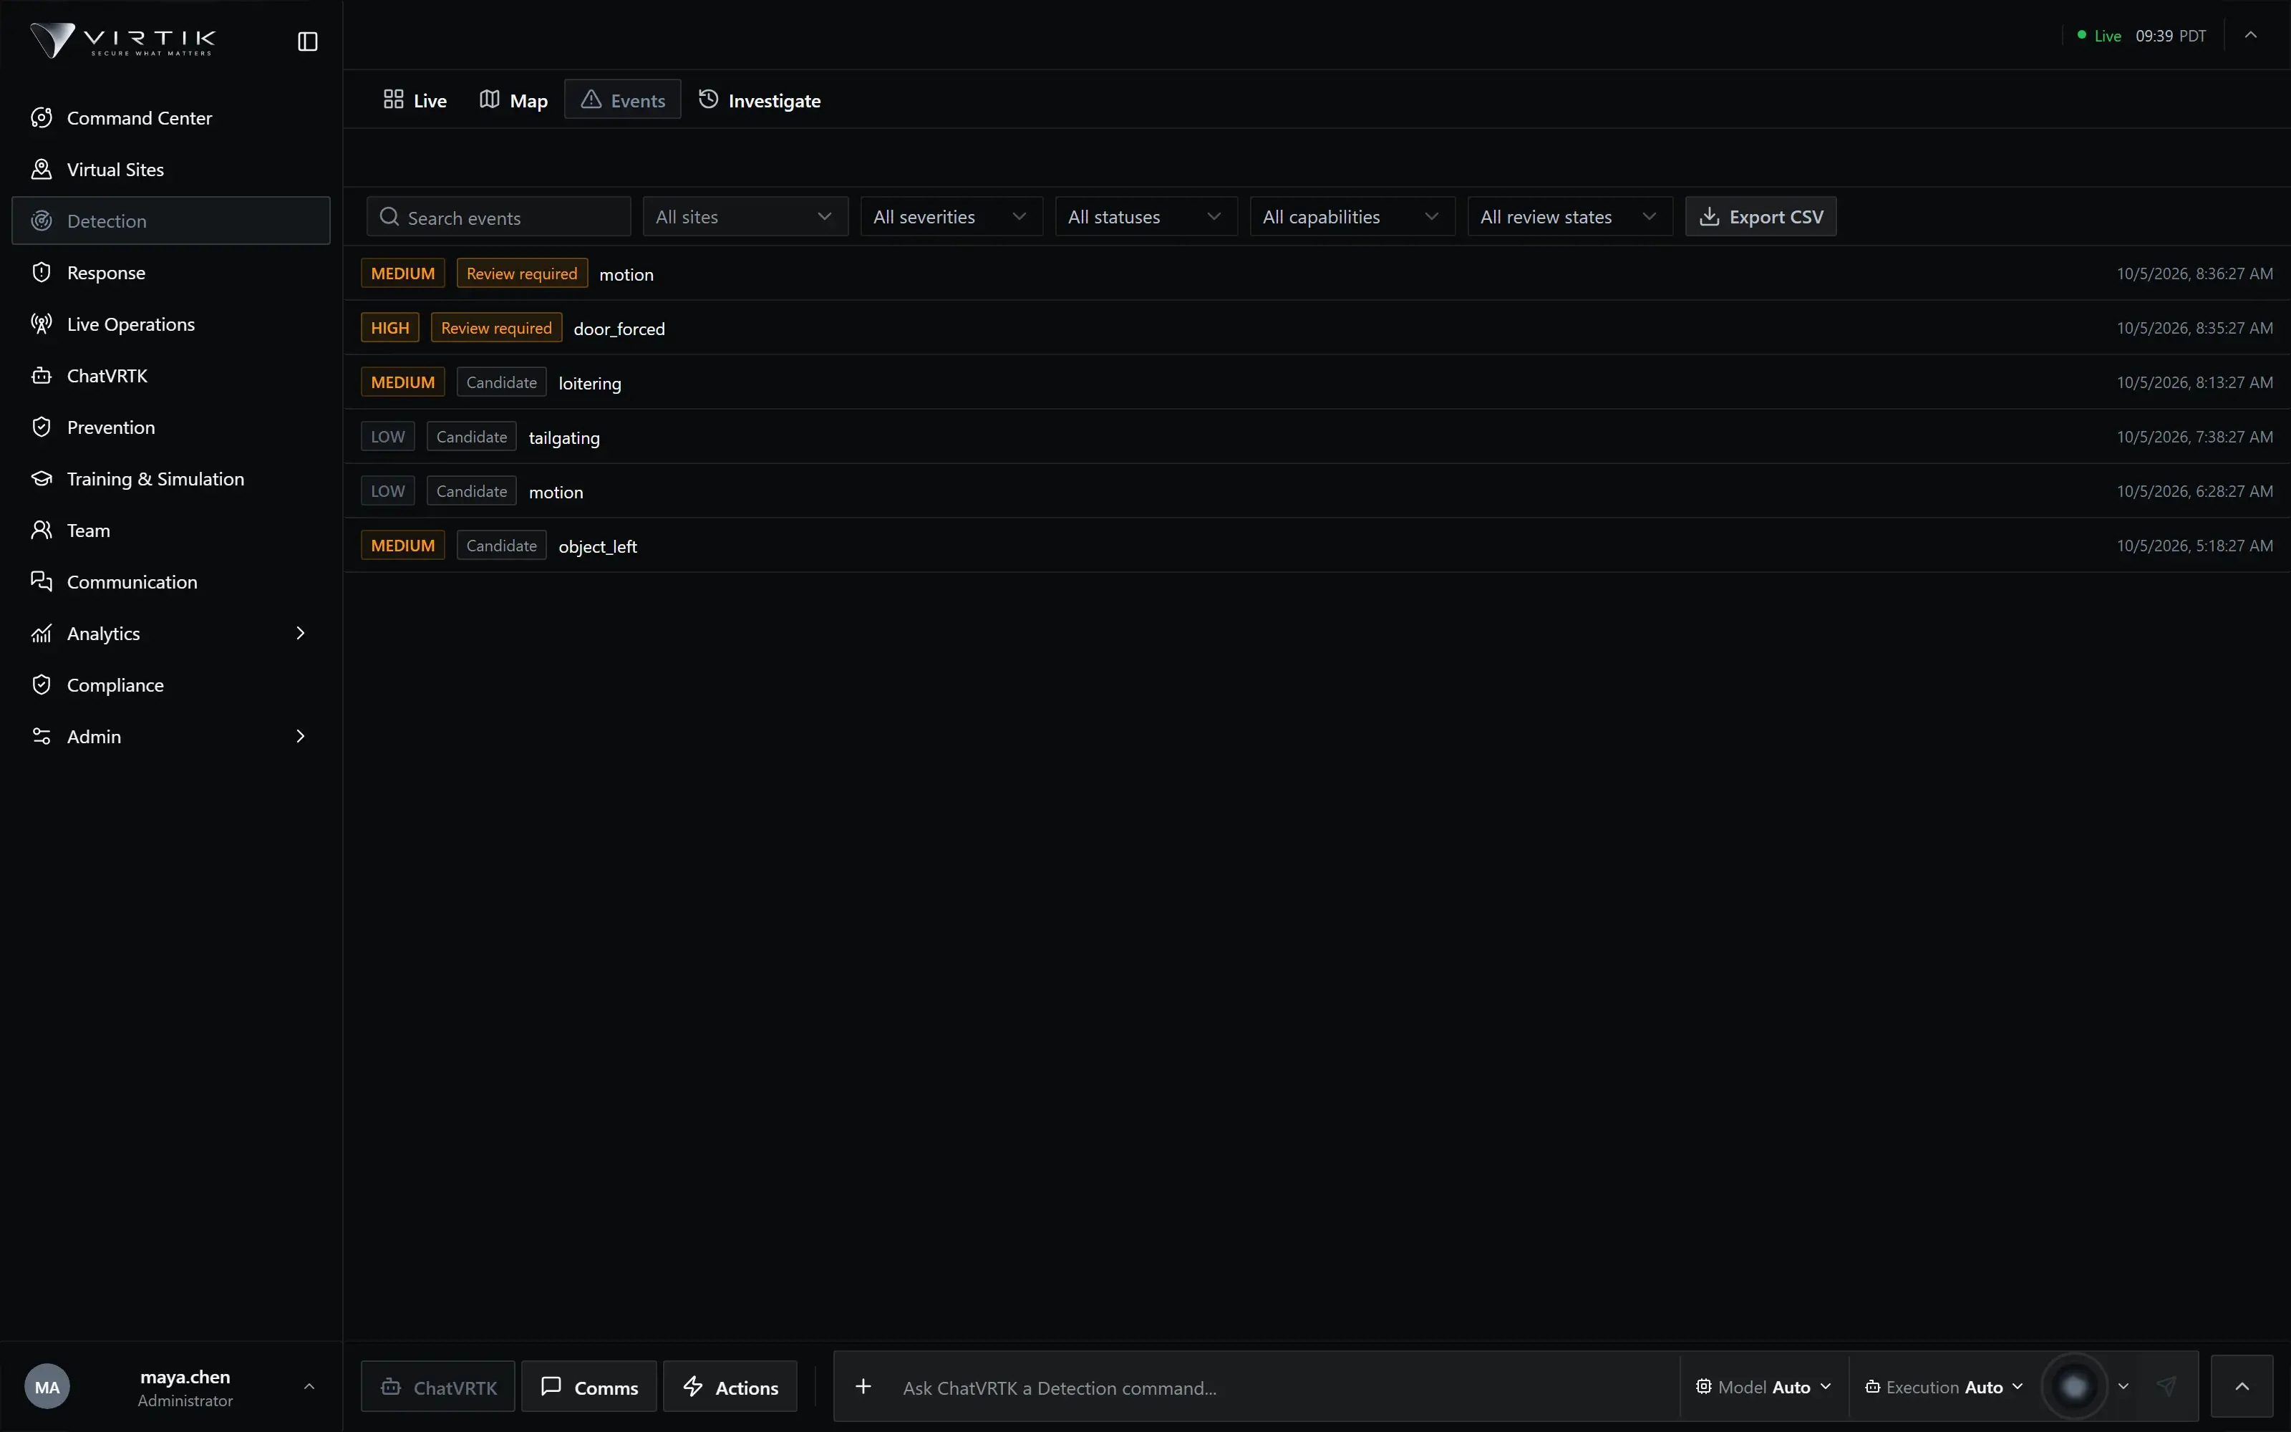Open Training & Simulation
This screenshot has height=1432, width=2291.
click(170, 479)
